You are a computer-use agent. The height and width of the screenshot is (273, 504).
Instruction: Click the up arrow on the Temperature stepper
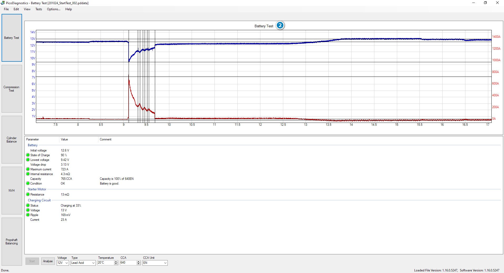point(116,262)
